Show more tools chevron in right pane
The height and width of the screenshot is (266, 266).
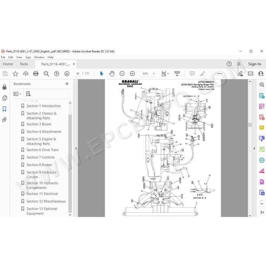262,203
